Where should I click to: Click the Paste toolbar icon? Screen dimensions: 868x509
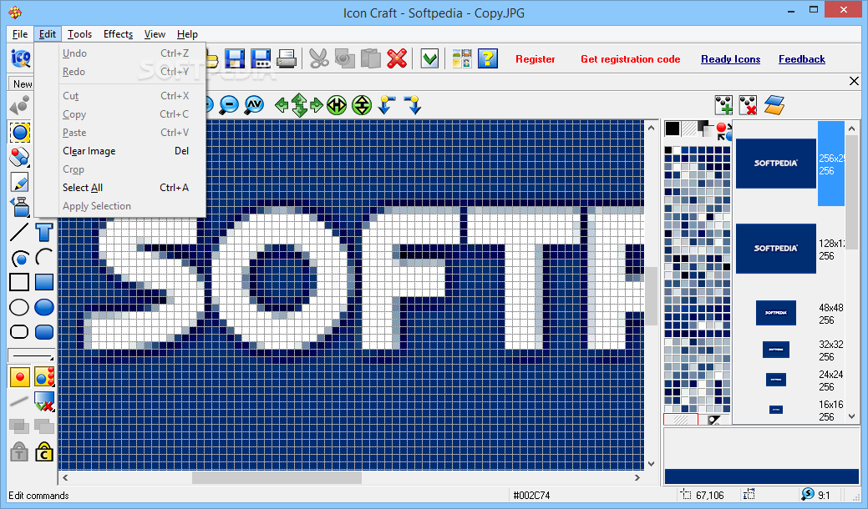click(371, 58)
